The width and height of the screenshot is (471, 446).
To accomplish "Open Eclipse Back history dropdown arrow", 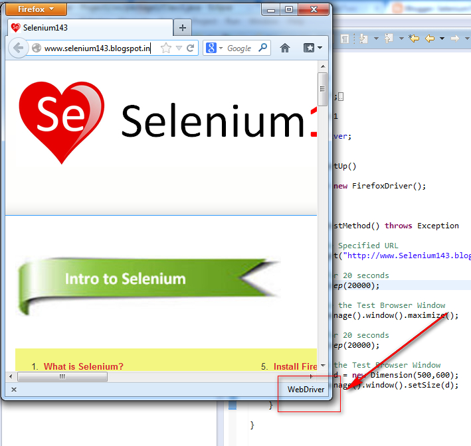I will coord(442,38).
